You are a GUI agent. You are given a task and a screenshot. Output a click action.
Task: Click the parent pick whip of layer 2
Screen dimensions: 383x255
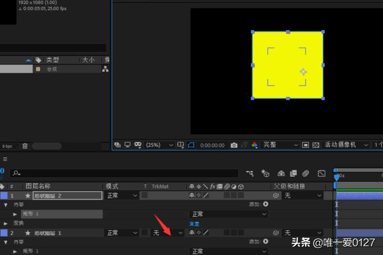[276, 233]
